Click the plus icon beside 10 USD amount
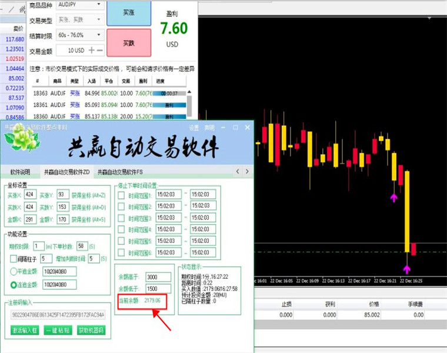 [92, 50]
